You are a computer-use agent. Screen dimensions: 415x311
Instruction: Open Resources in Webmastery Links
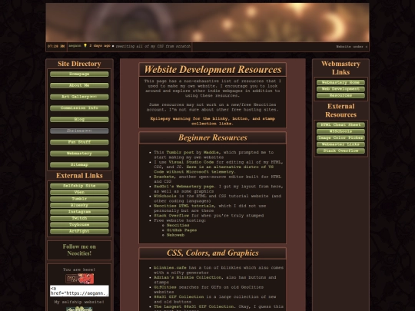[340, 95]
